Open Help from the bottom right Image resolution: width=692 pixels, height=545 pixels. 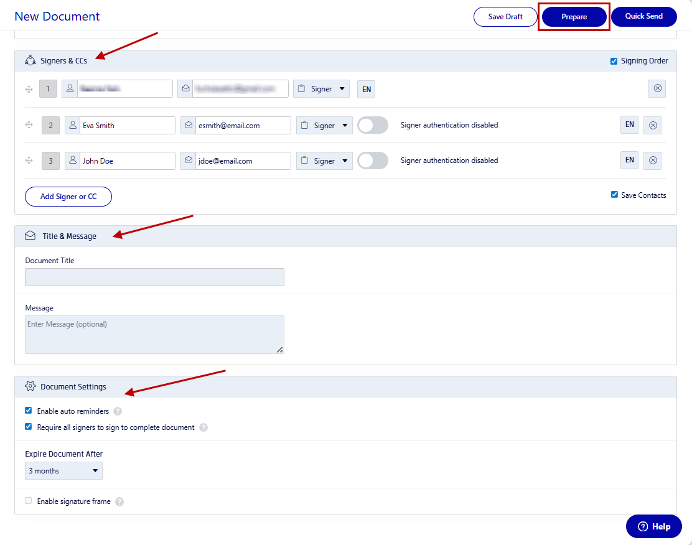tap(653, 526)
